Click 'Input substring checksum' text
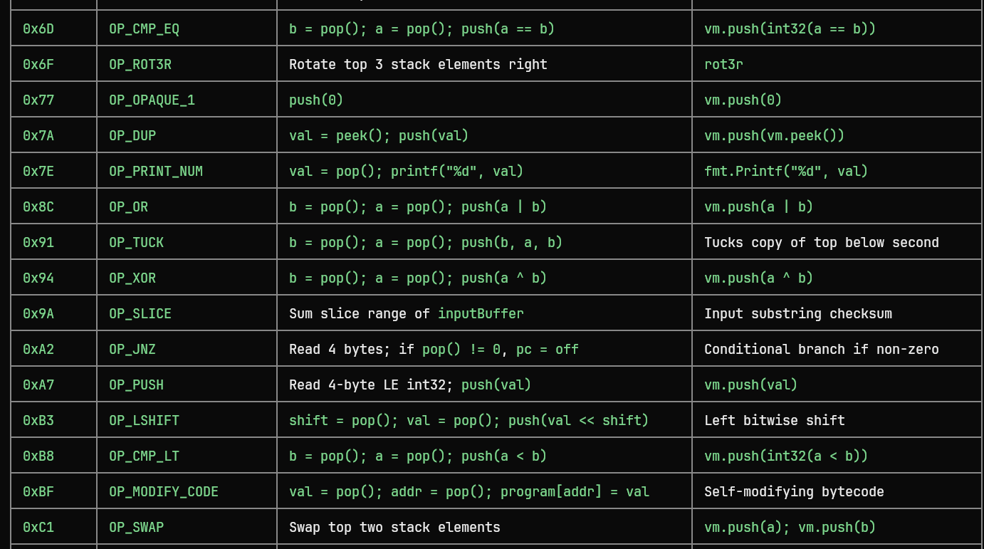Image resolution: width=984 pixels, height=549 pixels. point(798,314)
